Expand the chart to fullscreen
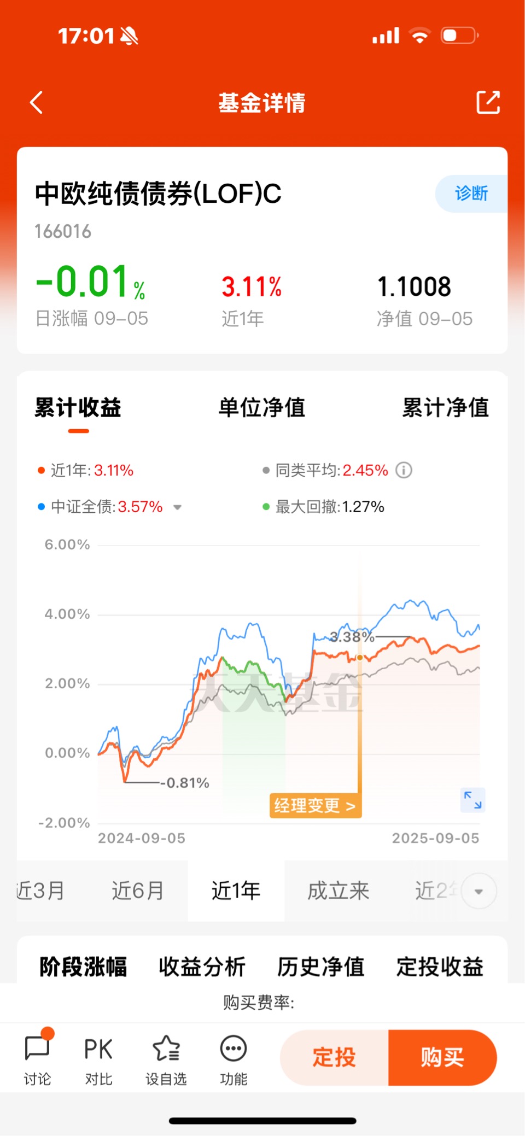 click(472, 800)
